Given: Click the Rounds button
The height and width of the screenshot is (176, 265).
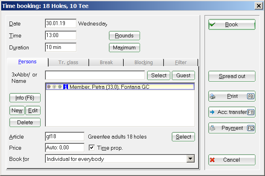Looking at the screenshot, I should click(x=125, y=36).
